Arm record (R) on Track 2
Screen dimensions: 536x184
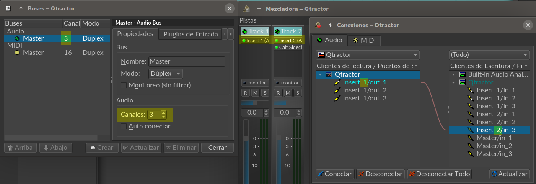(x=278, y=92)
